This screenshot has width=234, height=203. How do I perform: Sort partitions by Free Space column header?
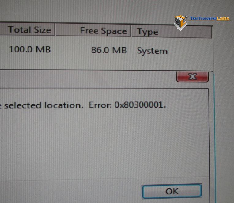(x=93, y=30)
